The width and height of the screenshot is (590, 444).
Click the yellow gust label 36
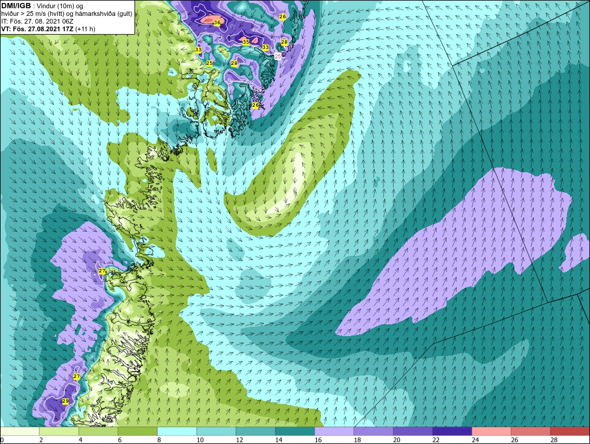click(217, 22)
